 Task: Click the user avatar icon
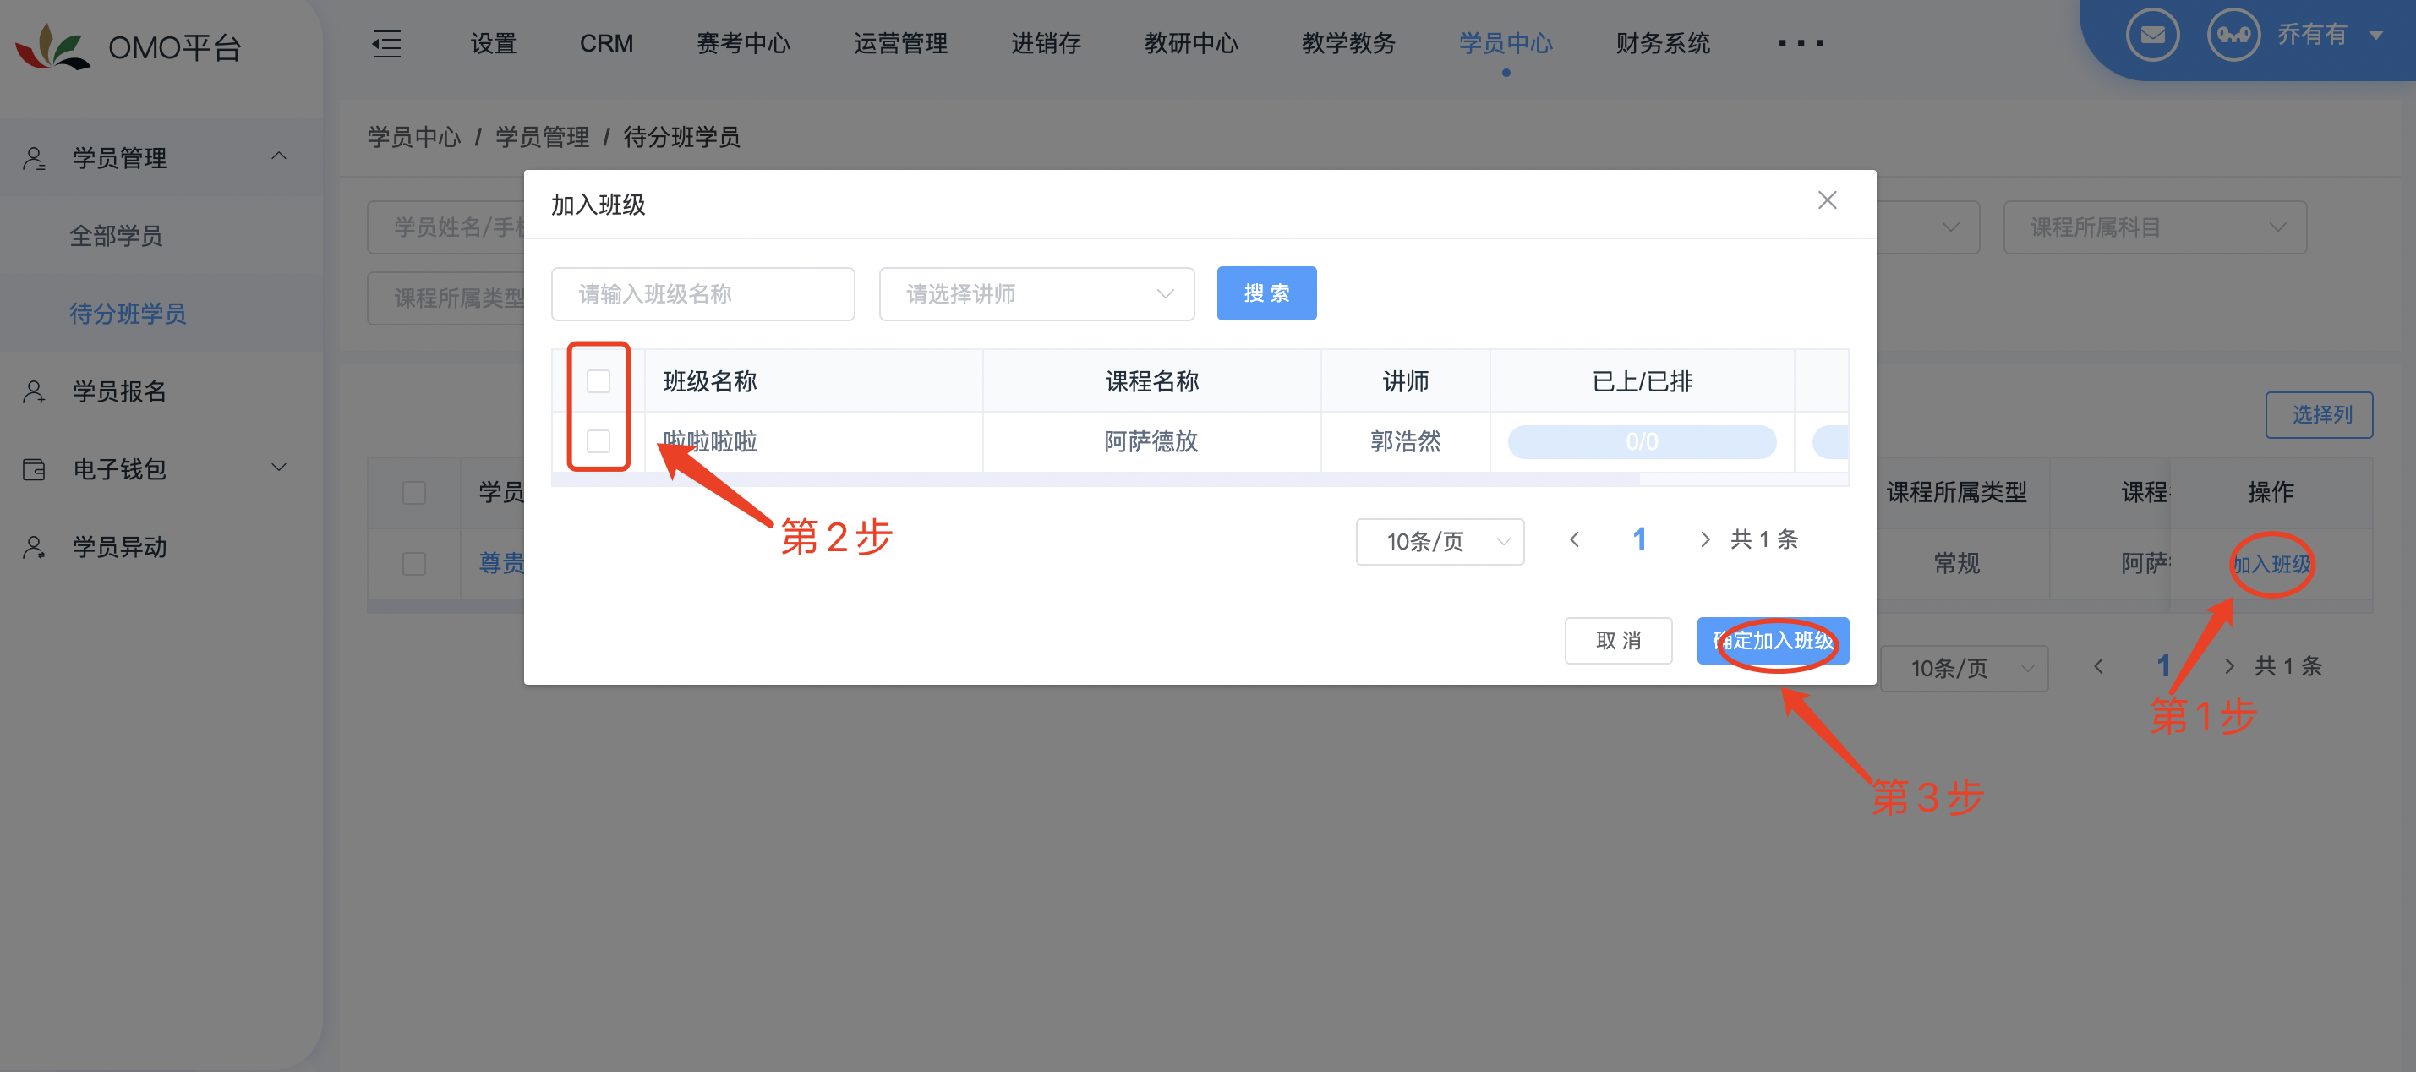pos(2233,35)
